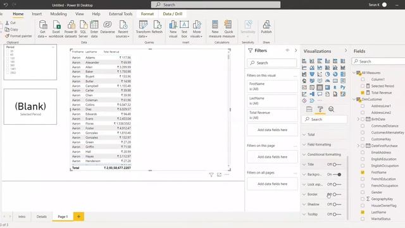This screenshot has width=405, height=228.
Task: Open More visuals
Action: 197,29
